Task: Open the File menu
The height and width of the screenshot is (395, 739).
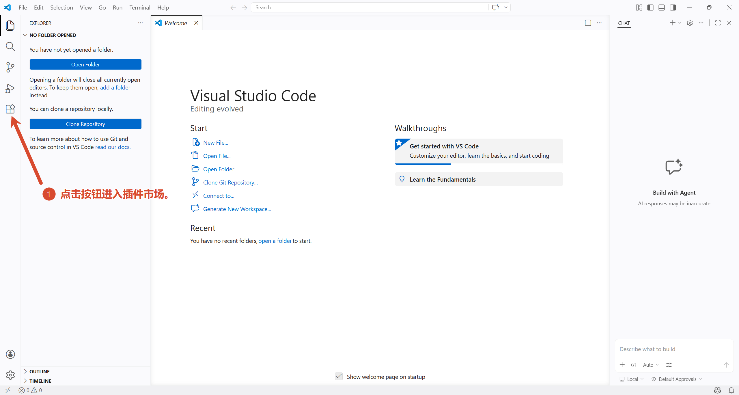Action: pos(23,8)
